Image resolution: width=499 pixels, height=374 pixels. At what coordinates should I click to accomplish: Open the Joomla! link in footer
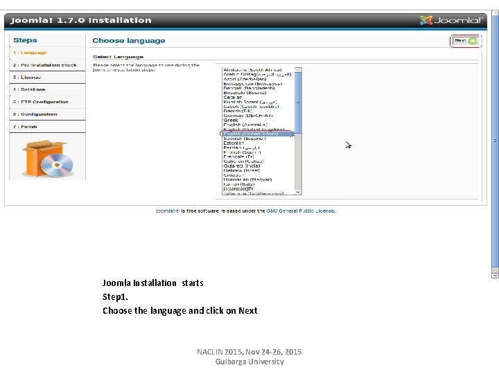[x=168, y=211]
